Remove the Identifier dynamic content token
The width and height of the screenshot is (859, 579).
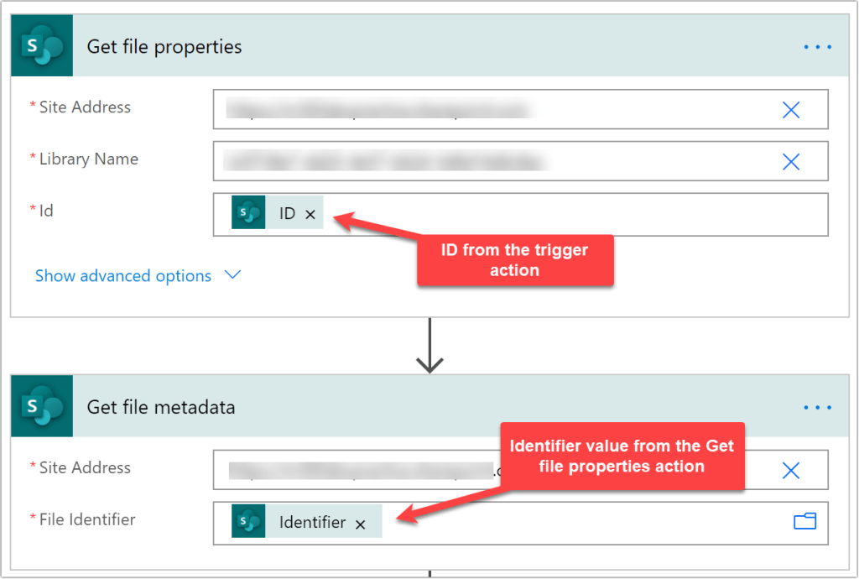pos(361,524)
